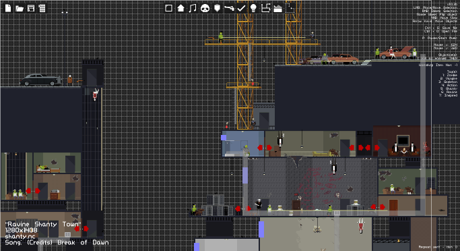Pick the shield icon in toolbar

pyautogui.click(x=217, y=8)
